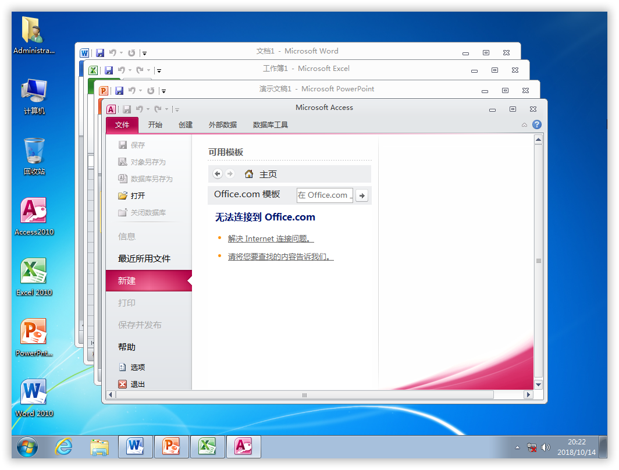This screenshot has width=619, height=470.
Task: Click the back arrow in template navigation
Action: point(218,174)
